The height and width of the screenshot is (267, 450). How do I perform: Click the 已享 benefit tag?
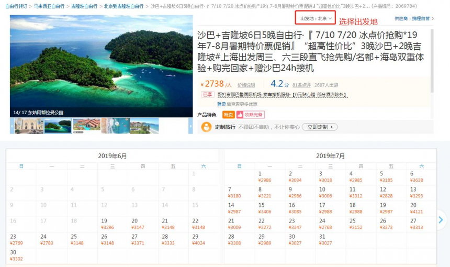(x=208, y=94)
